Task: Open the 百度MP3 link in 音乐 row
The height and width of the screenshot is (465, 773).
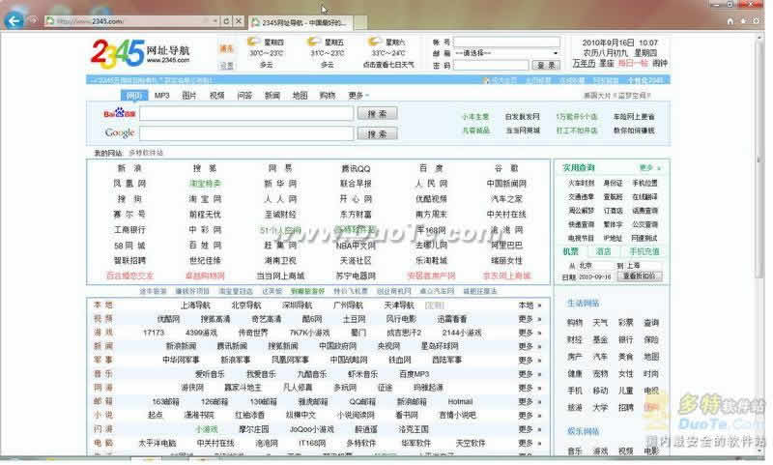Action: pyautogui.click(x=414, y=374)
